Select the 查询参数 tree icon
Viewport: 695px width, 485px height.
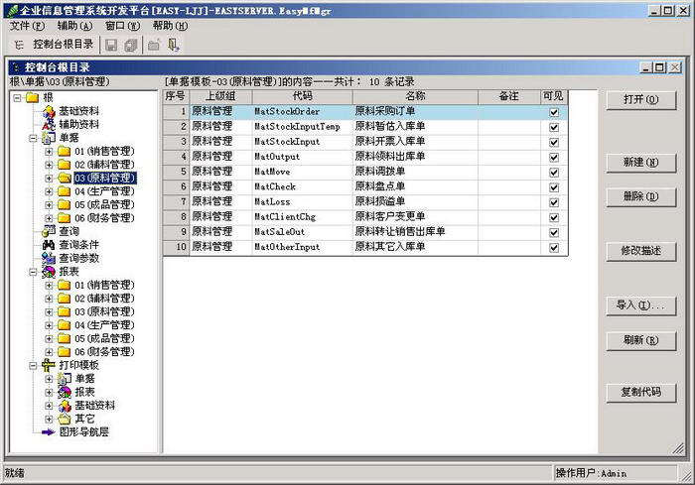48,258
